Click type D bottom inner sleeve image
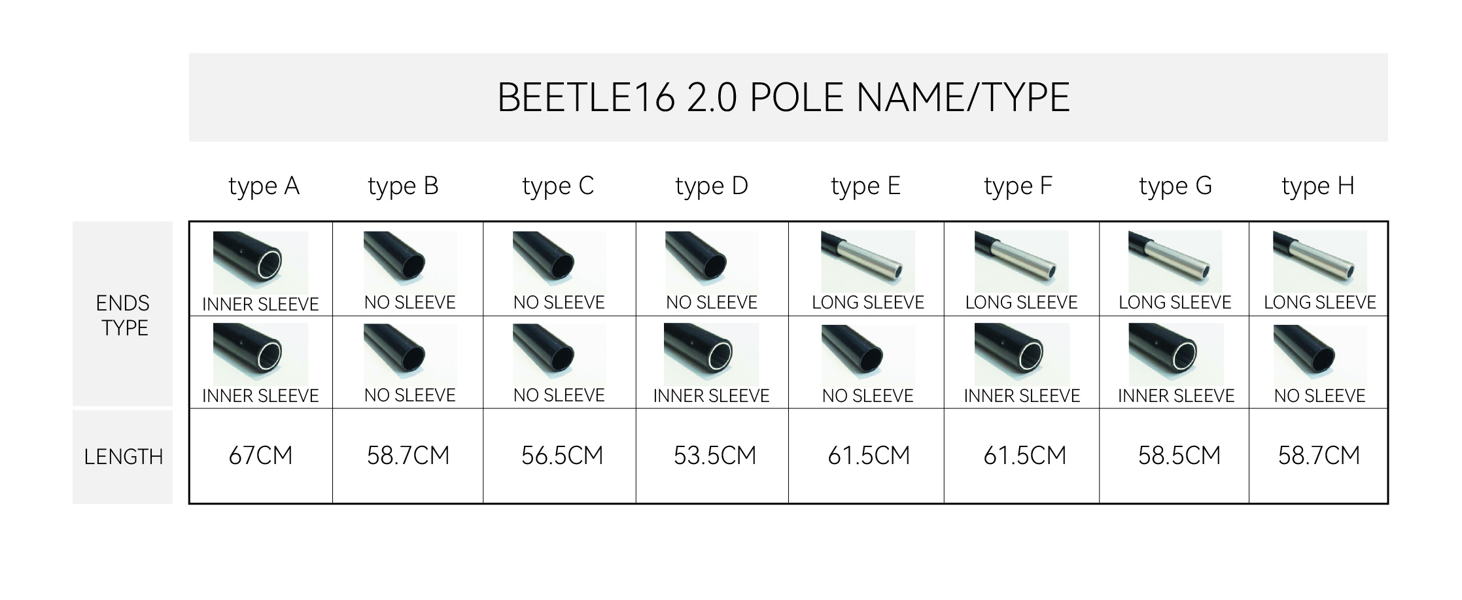Image resolution: width=1462 pixels, height=600 pixels. point(711,354)
